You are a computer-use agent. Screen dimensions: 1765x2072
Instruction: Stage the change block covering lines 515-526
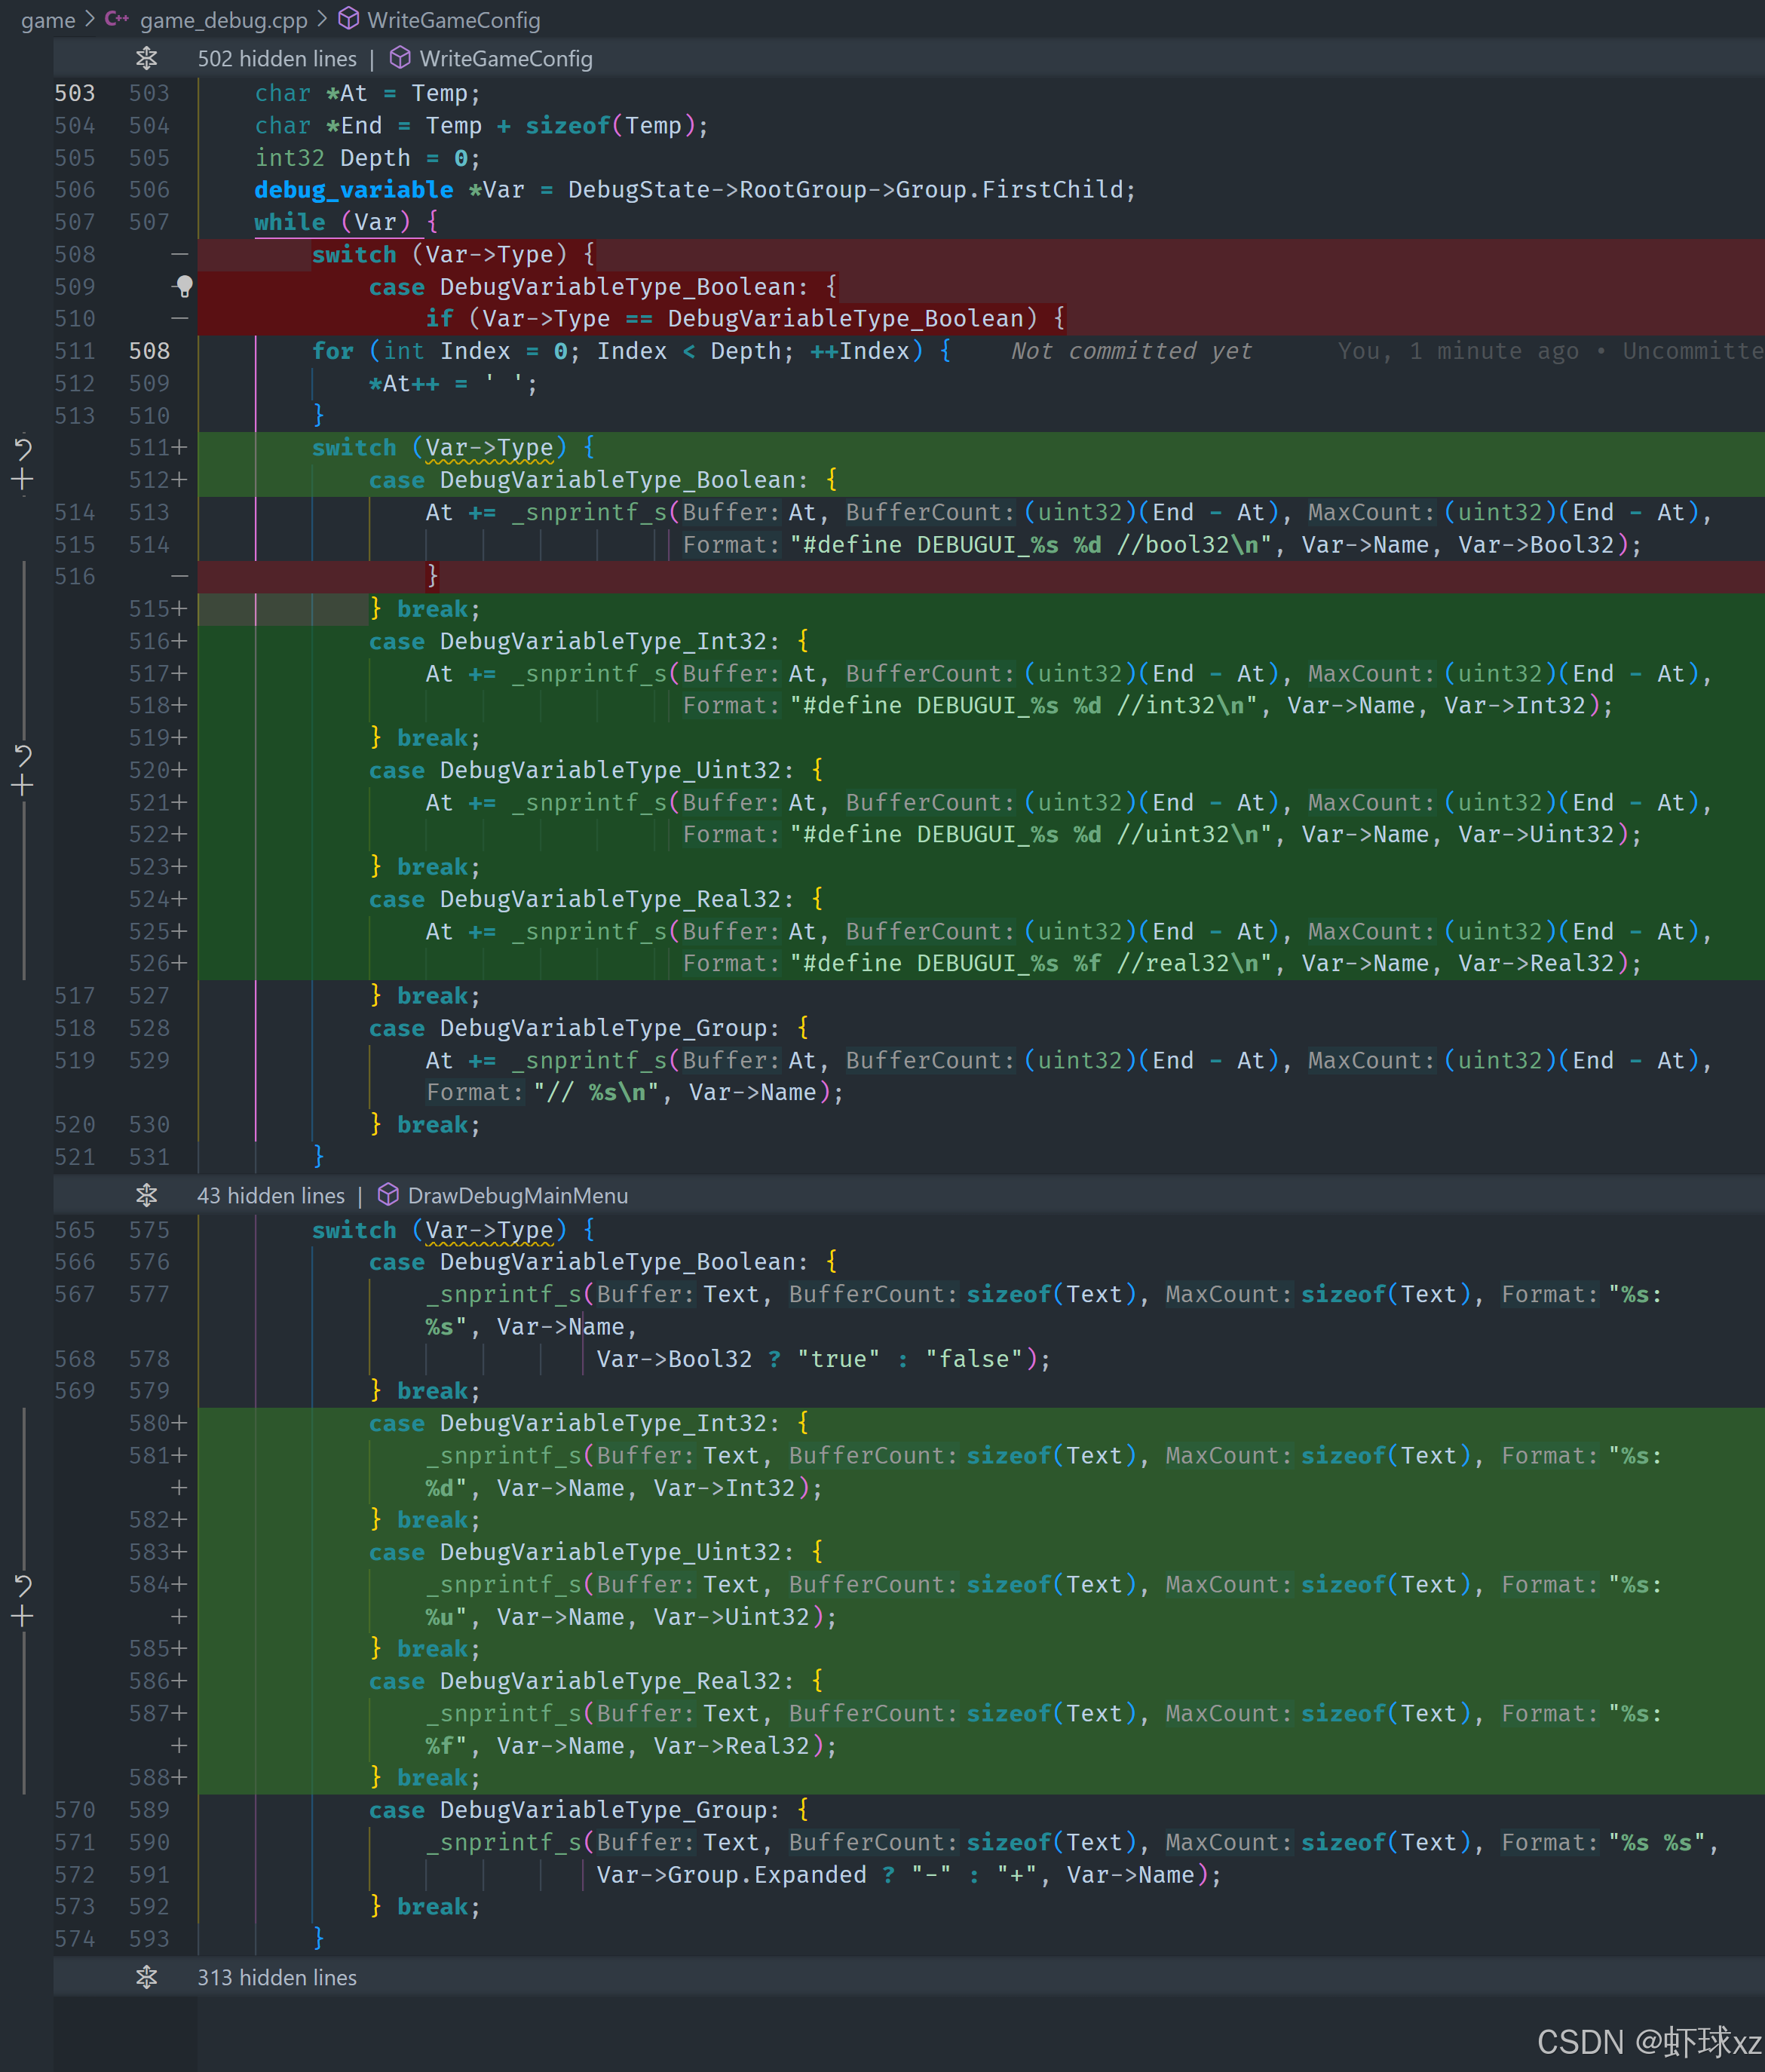(x=23, y=786)
